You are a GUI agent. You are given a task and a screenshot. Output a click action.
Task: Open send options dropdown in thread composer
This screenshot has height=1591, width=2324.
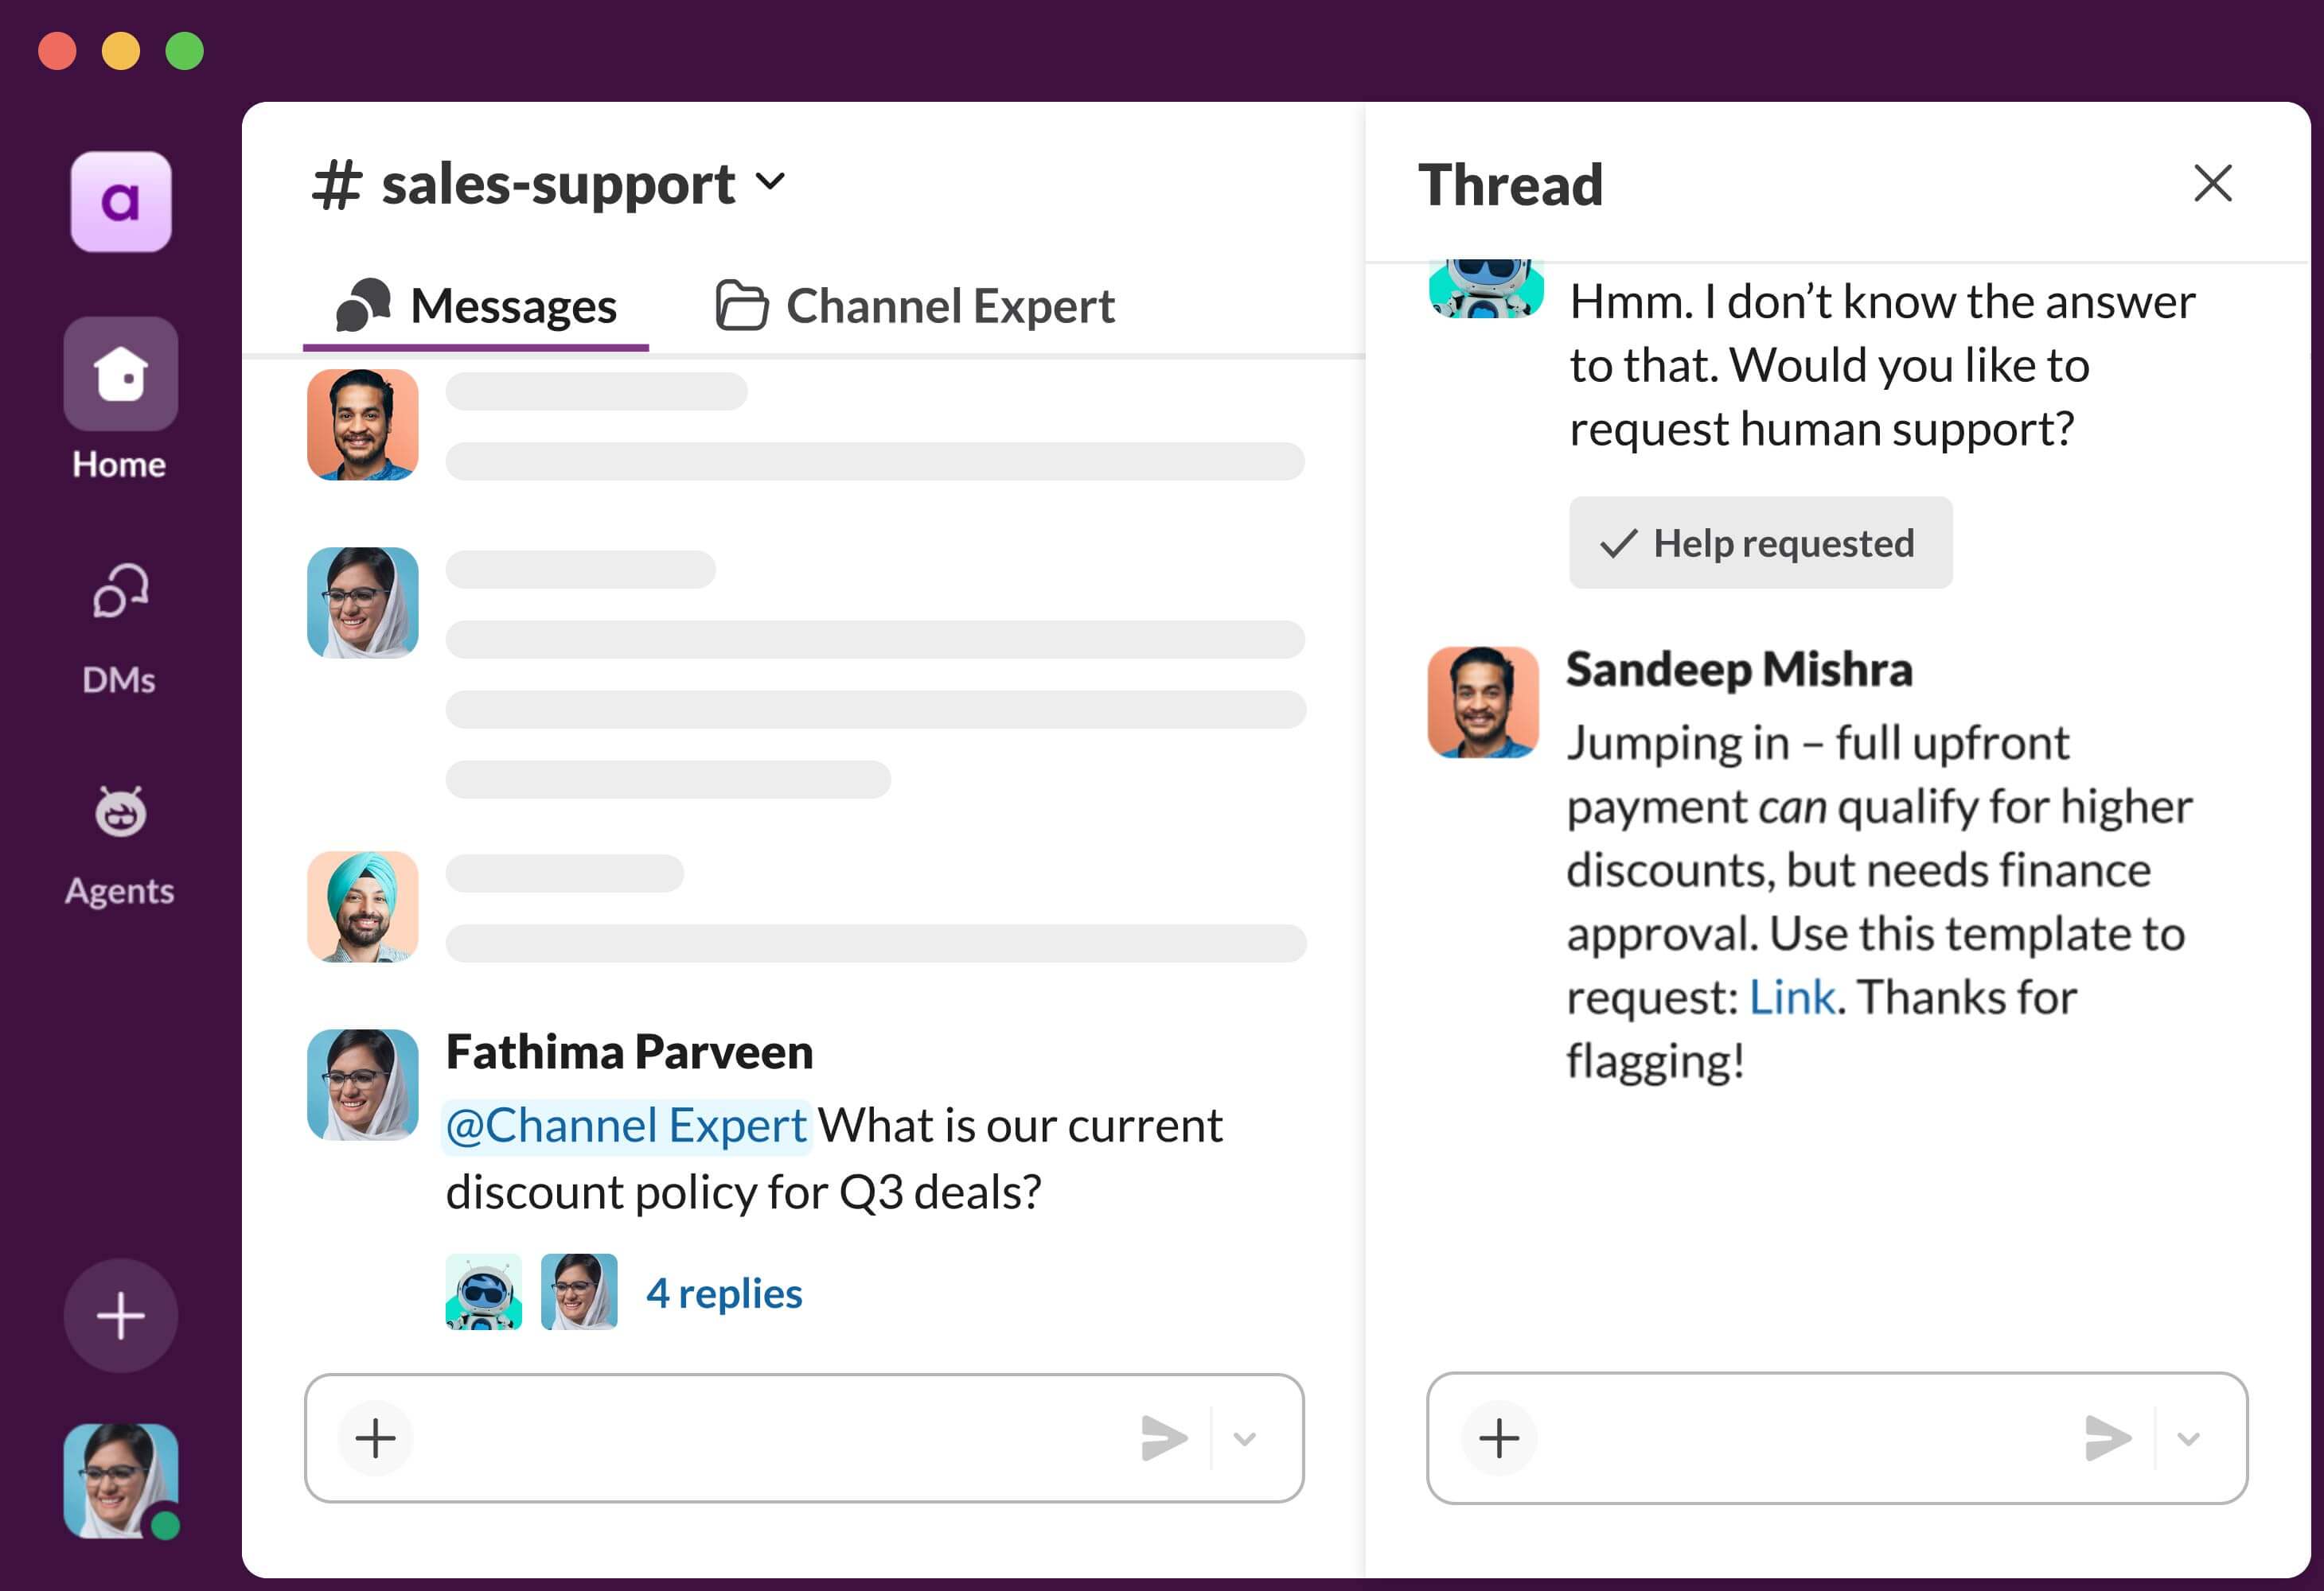pos(2188,1438)
